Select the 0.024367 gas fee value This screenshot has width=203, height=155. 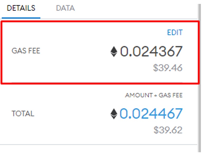(x=151, y=51)
